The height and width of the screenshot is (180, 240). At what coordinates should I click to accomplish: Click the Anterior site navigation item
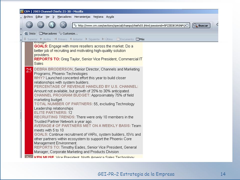point(76,39)
